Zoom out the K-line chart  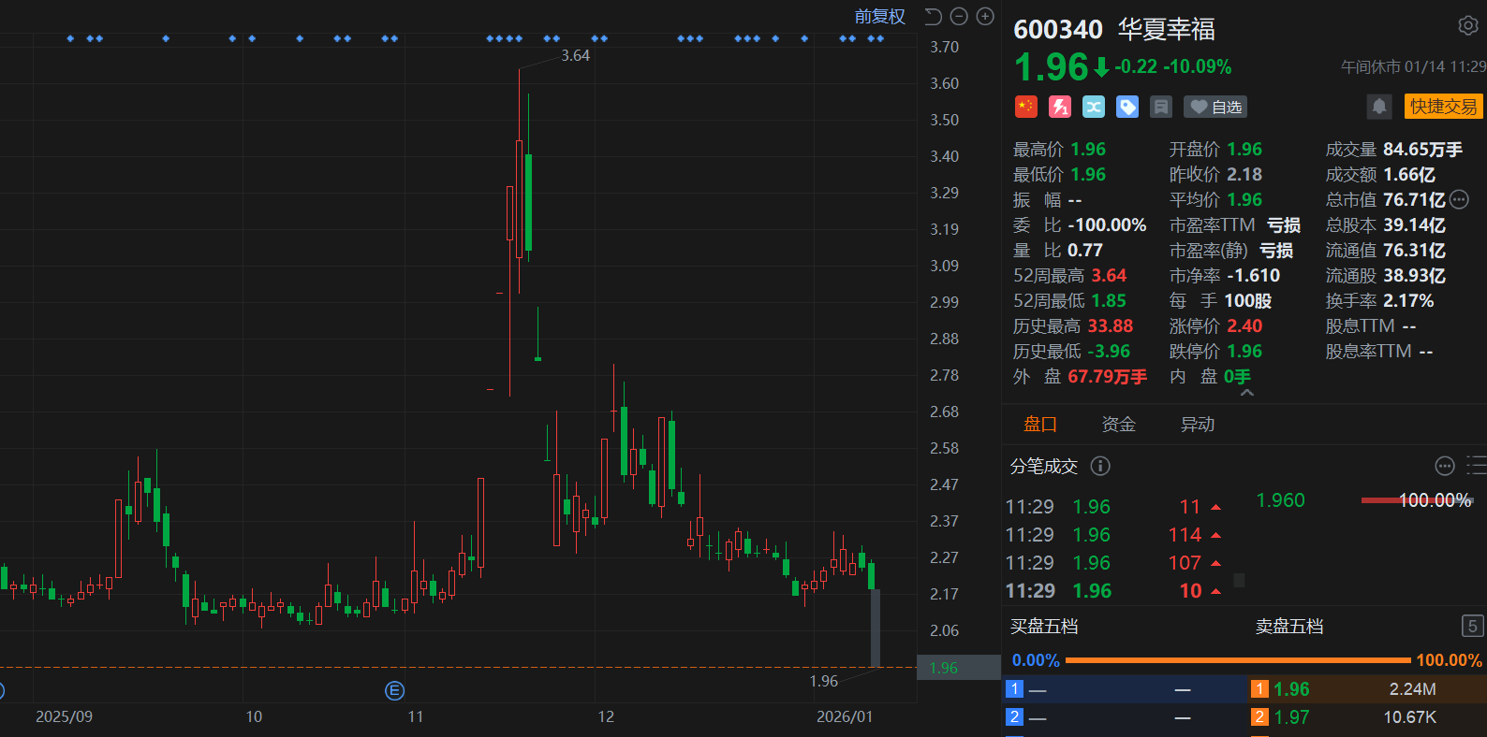coord(959,16)
